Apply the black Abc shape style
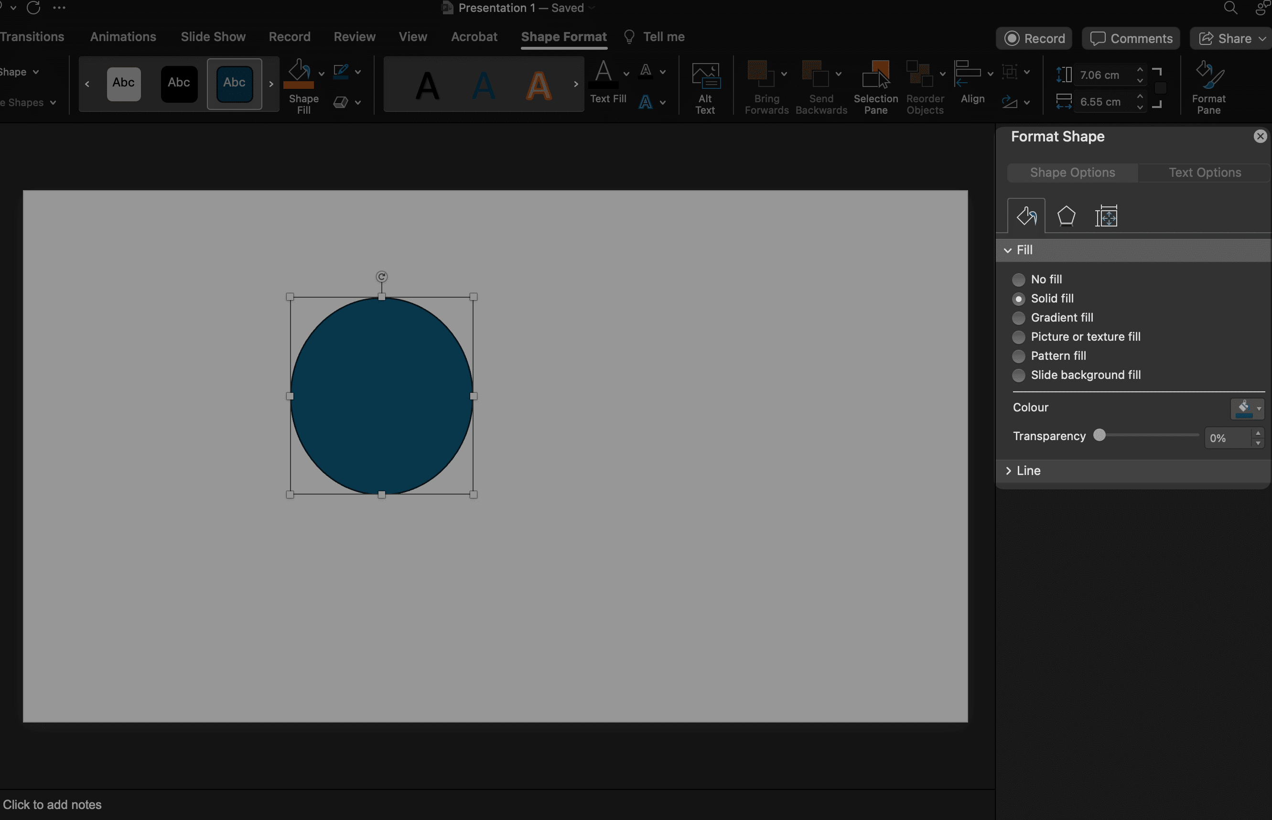The image size is (1272, 820). [179, 84]
